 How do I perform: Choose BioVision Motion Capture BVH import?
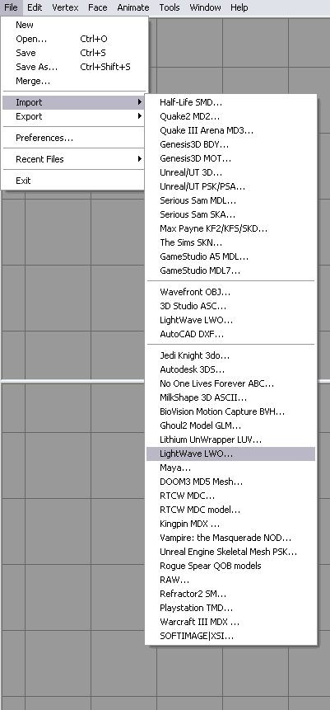[230, 411]
